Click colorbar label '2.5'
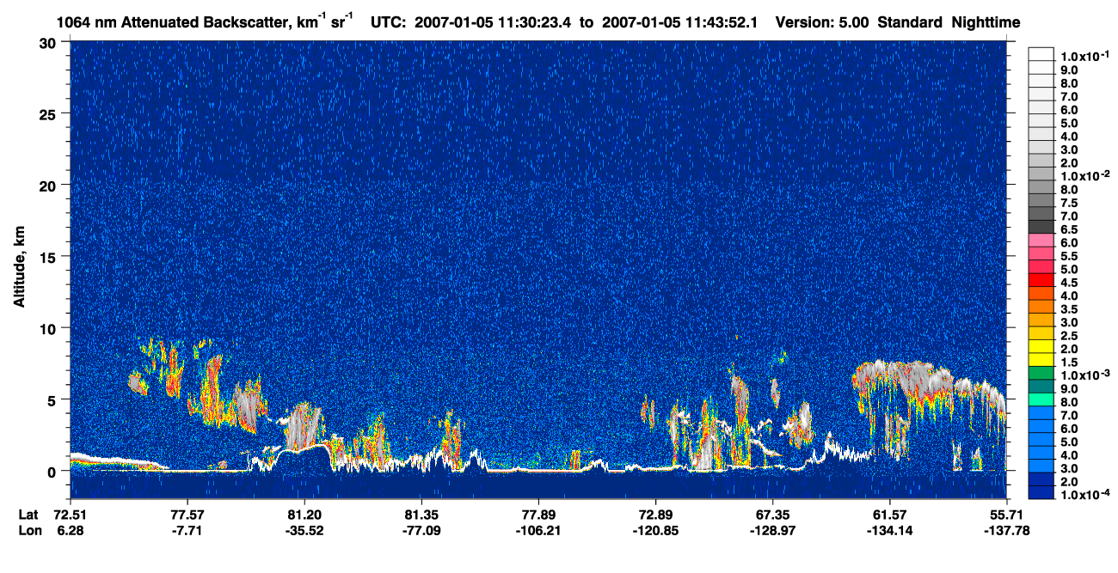The width and height of the screenshot is (1118, 573). [x=1070, y=335]
